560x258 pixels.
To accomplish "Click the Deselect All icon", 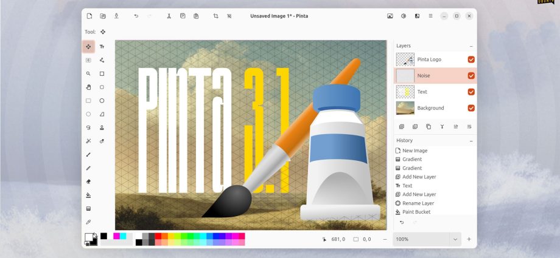I will (229, 16).
